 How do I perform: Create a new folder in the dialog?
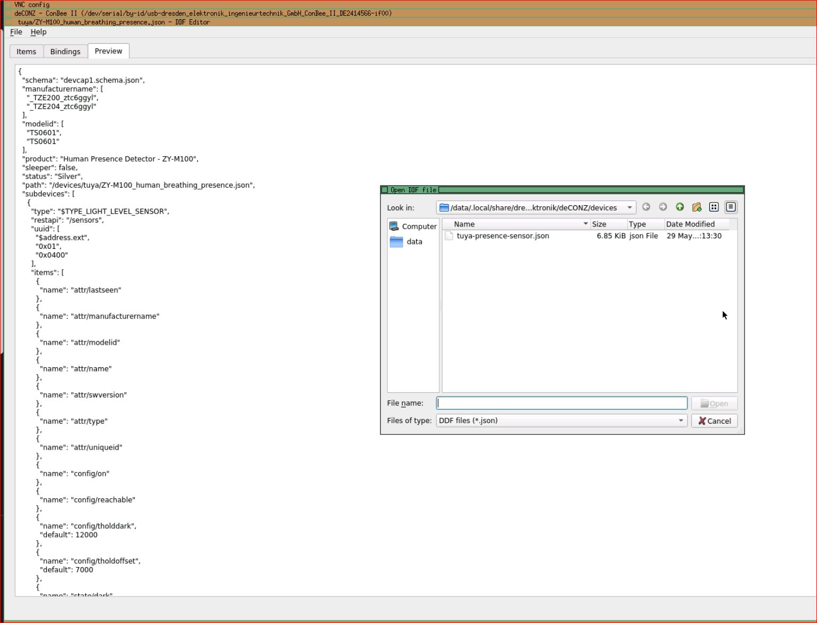pyautogui.click(x=697, y=207)
